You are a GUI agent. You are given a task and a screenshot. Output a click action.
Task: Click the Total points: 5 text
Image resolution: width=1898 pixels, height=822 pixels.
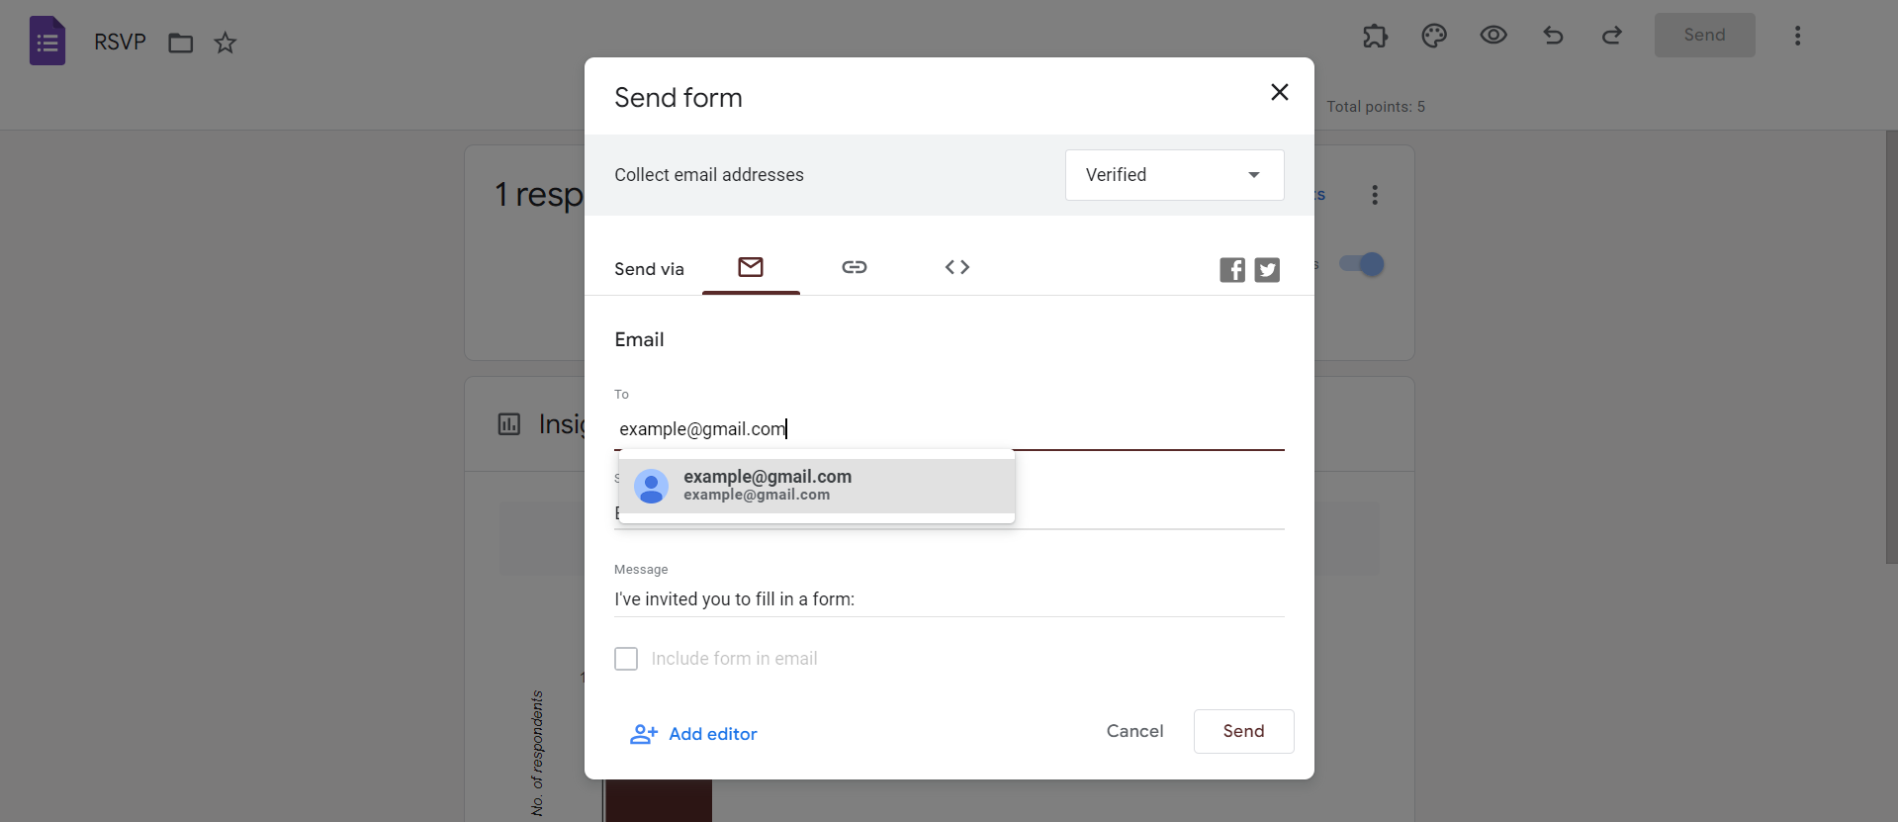coord(1376,107)
